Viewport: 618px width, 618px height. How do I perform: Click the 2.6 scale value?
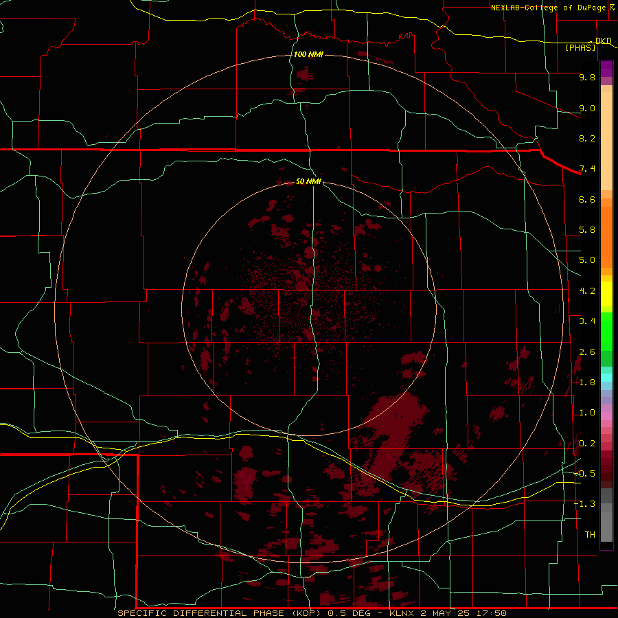click(x=587, y=352)
